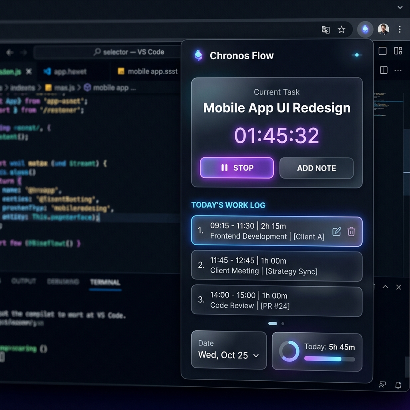Open VS Code editor more actions ellipsis
410x410 pixels.
pos(398,70)
